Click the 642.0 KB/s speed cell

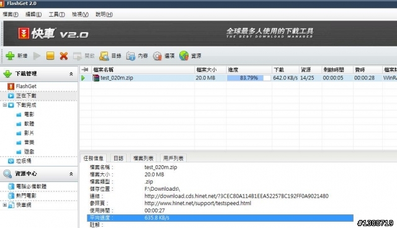(x=285, y=78)
